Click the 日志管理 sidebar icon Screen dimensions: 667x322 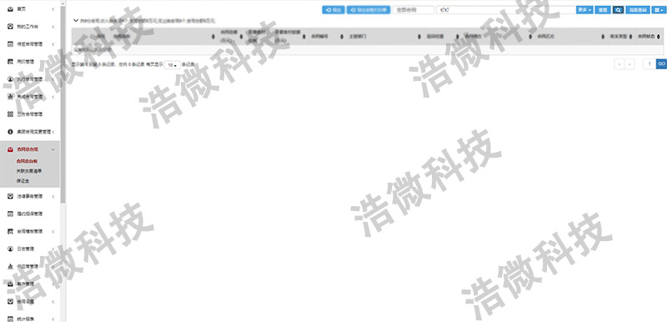(x=10, y=249)
